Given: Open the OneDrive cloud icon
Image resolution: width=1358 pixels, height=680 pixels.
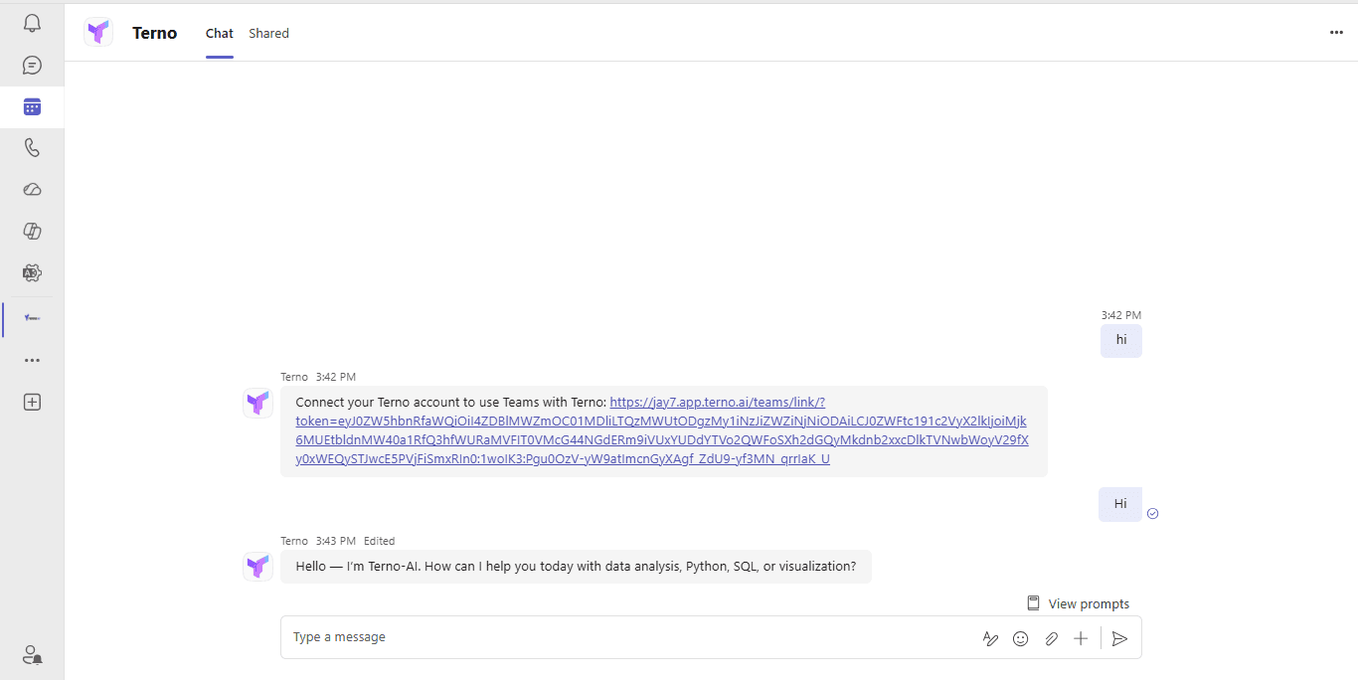Looking at the screenshot, I should point(32,189).
